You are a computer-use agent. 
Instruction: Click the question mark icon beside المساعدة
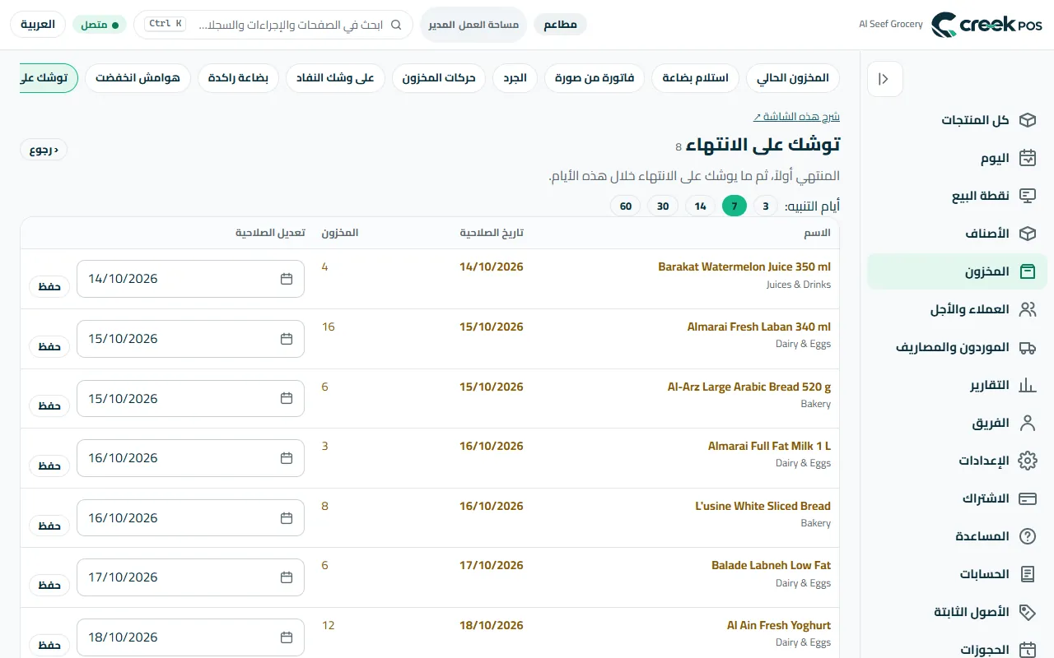(x=1027, y=536)
